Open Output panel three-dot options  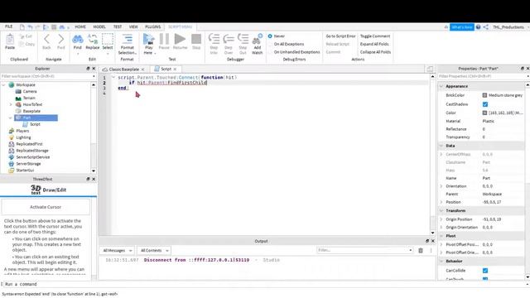pyautogui.click(x=431, y=250)
